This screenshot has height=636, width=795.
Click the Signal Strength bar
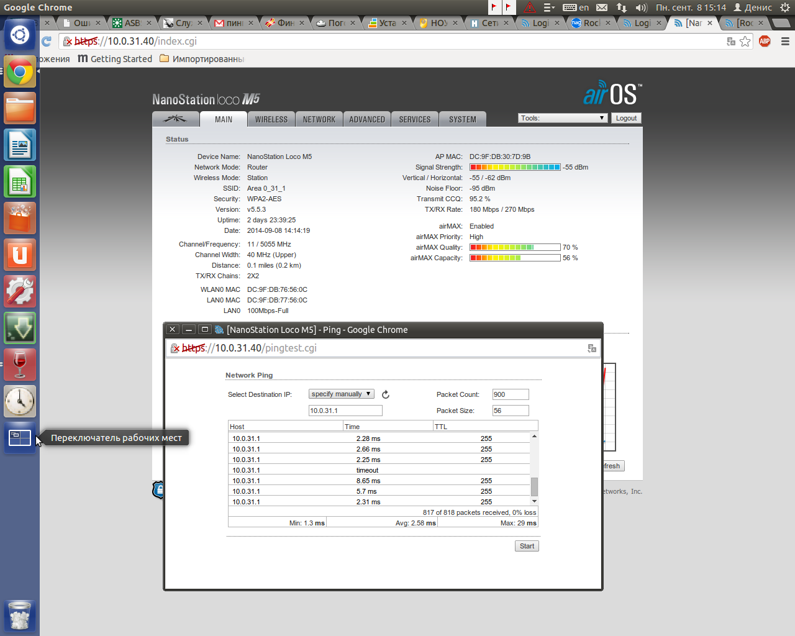click(x=516, y=168)
